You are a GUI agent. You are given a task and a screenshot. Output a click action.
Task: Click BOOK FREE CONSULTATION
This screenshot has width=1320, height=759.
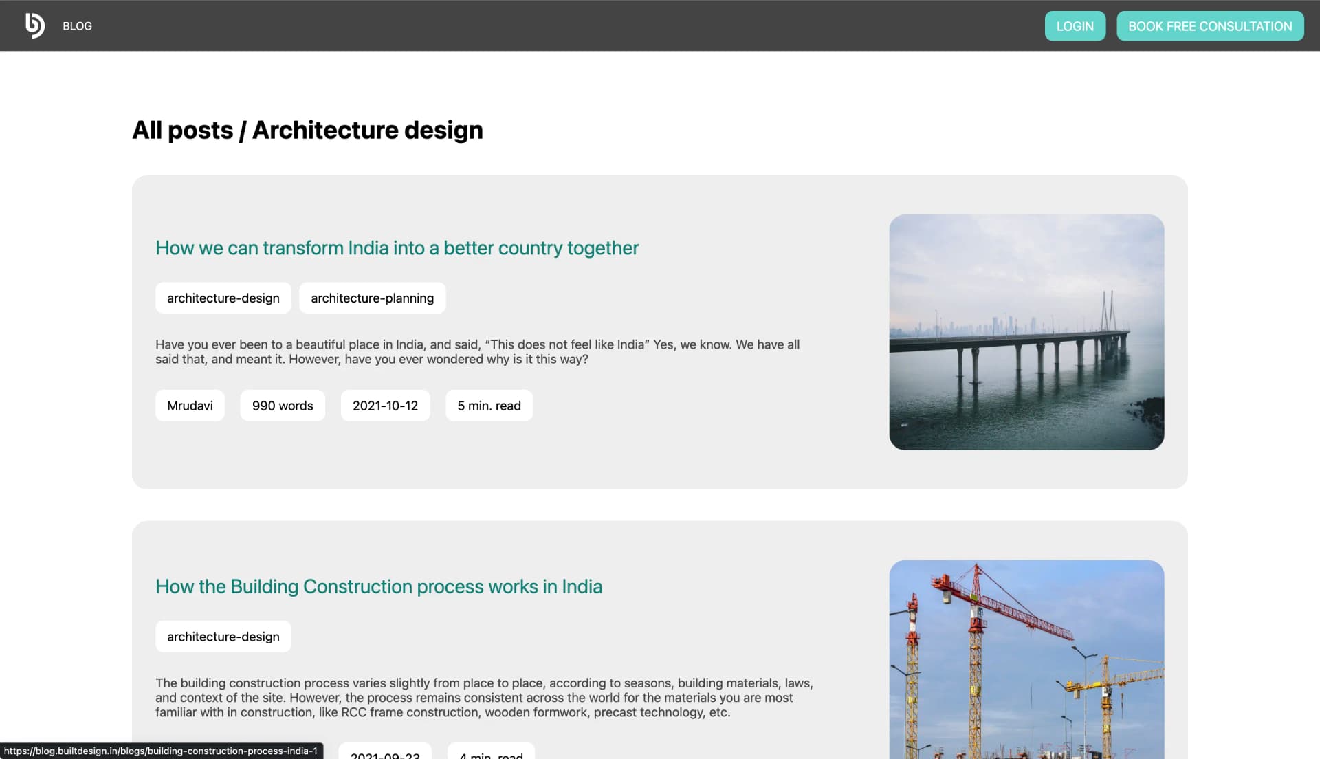(x=1210, y=25)
